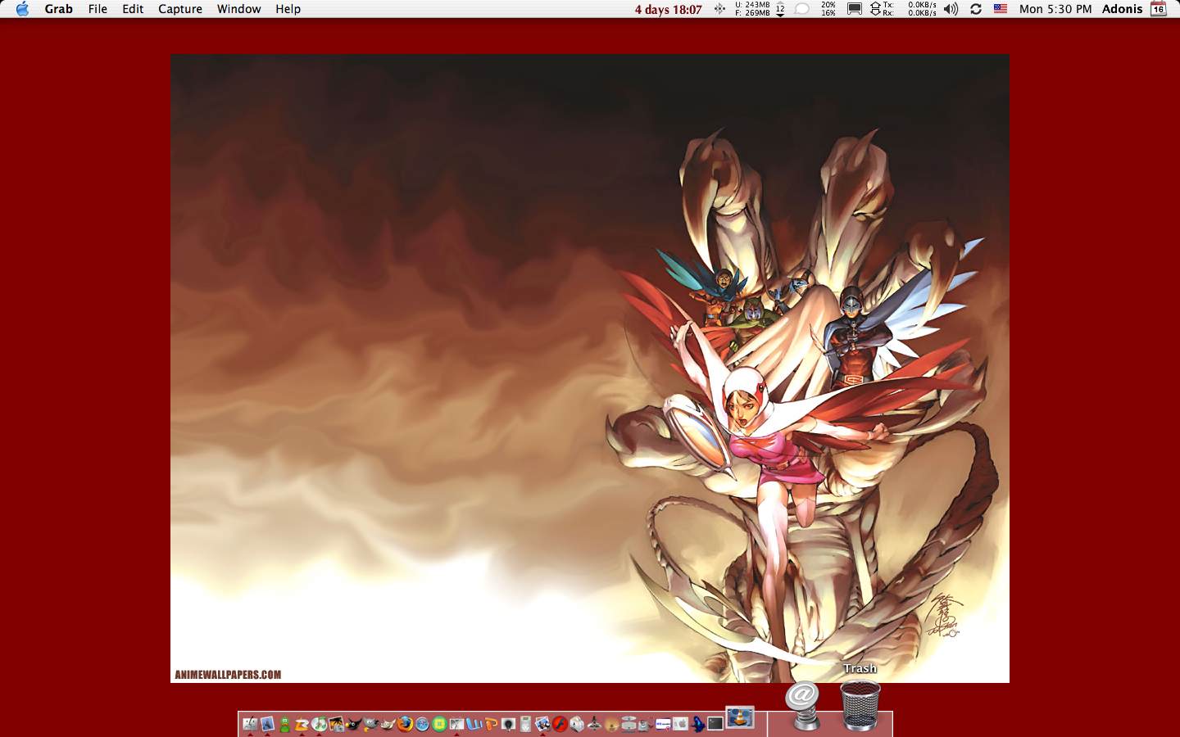Image resolution: width=1180 pixels, height=737 pixels.
Task: Open the Adonis user switching menu
Action: point(1122,9)
